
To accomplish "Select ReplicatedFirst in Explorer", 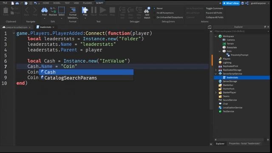I will [x=230, y=66].
